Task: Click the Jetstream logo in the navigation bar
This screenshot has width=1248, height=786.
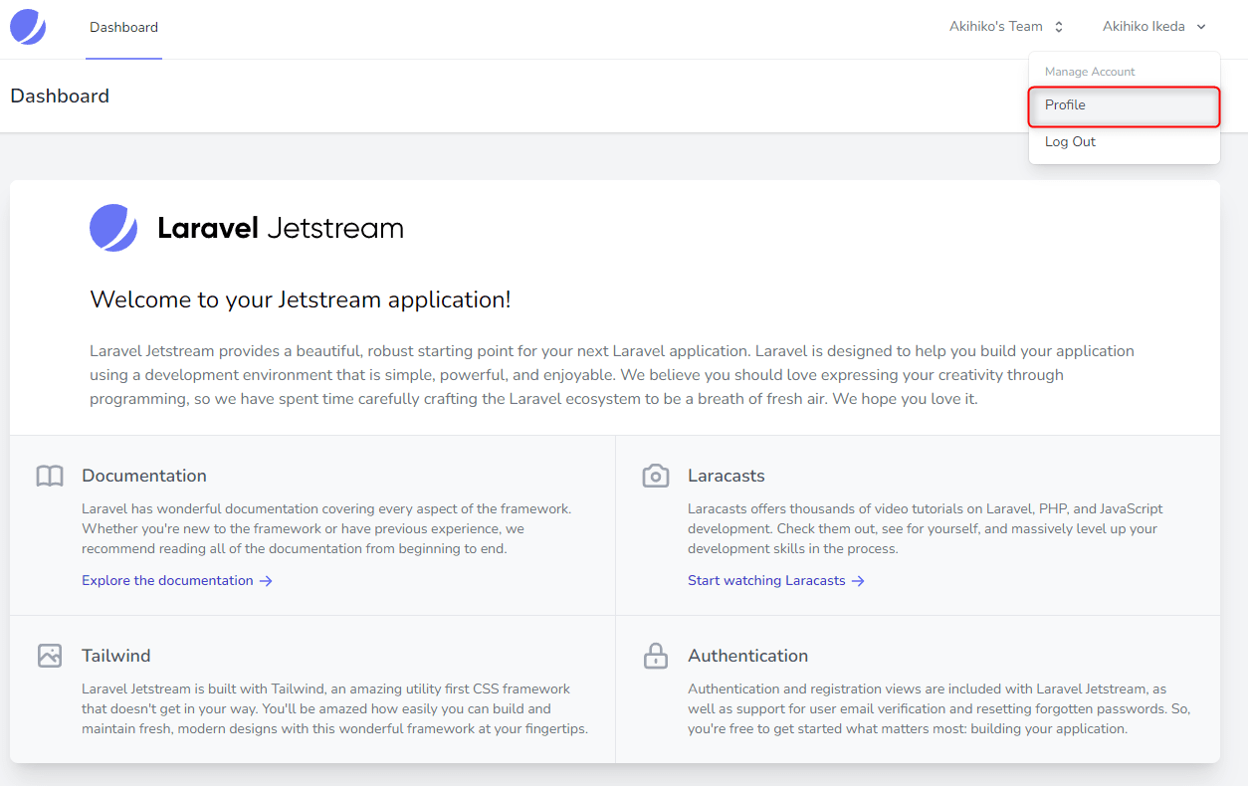Action: pyautogui.click(x=28, y=27)
